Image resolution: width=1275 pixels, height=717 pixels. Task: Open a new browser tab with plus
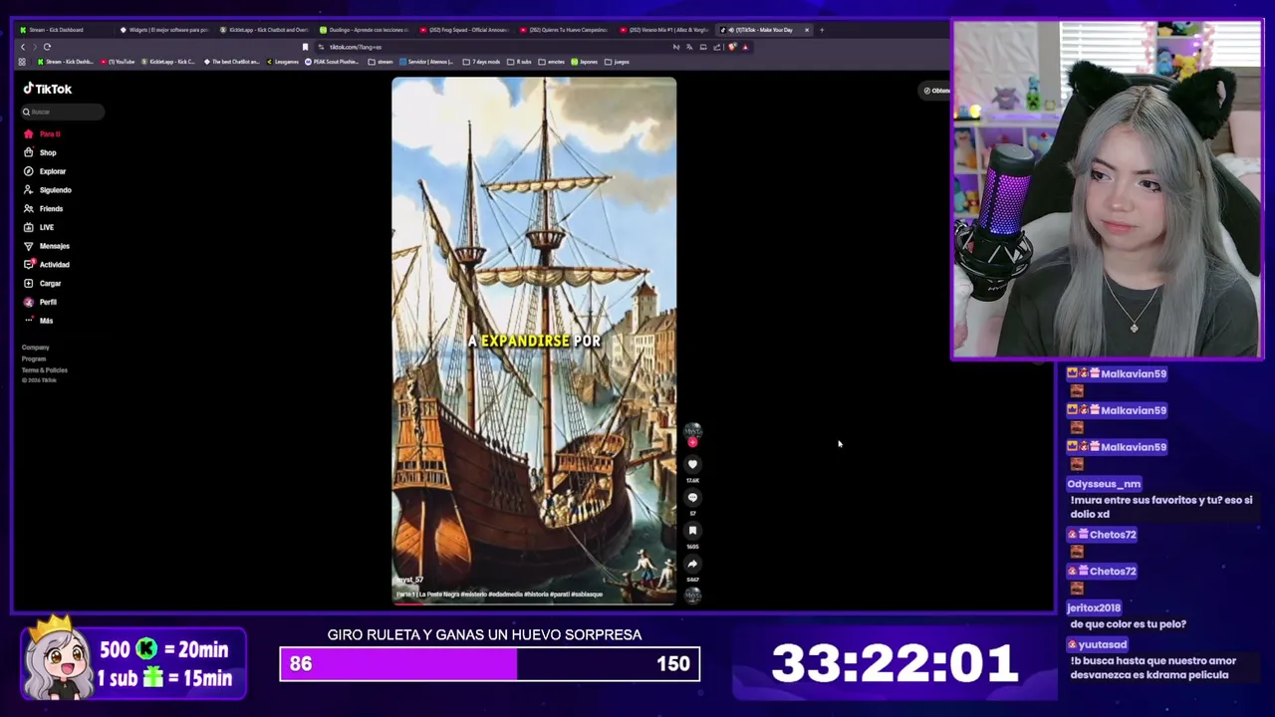[x=822, y=30]
